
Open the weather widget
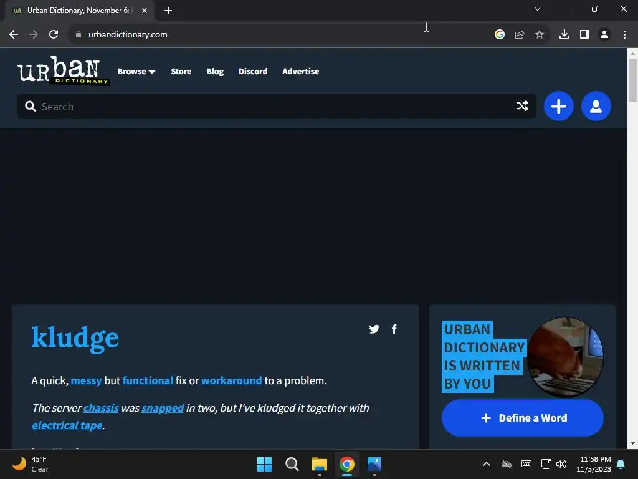click(31, 464)
